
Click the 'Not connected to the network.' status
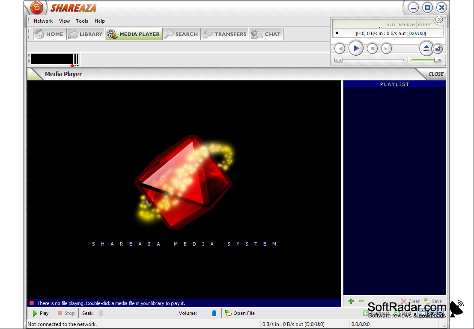tap(62, 324)
